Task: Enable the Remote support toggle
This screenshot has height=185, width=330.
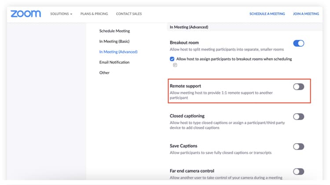Action: pos(298,87)
